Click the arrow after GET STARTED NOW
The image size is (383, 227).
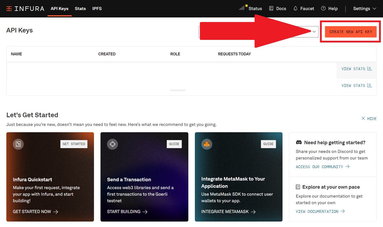(56, 211)
